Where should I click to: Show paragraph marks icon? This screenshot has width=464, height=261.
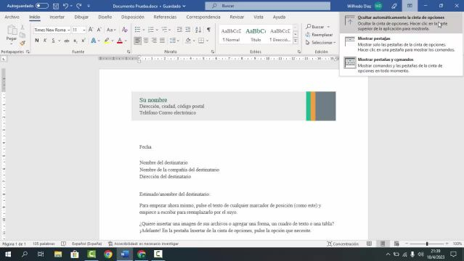point(209,30)
